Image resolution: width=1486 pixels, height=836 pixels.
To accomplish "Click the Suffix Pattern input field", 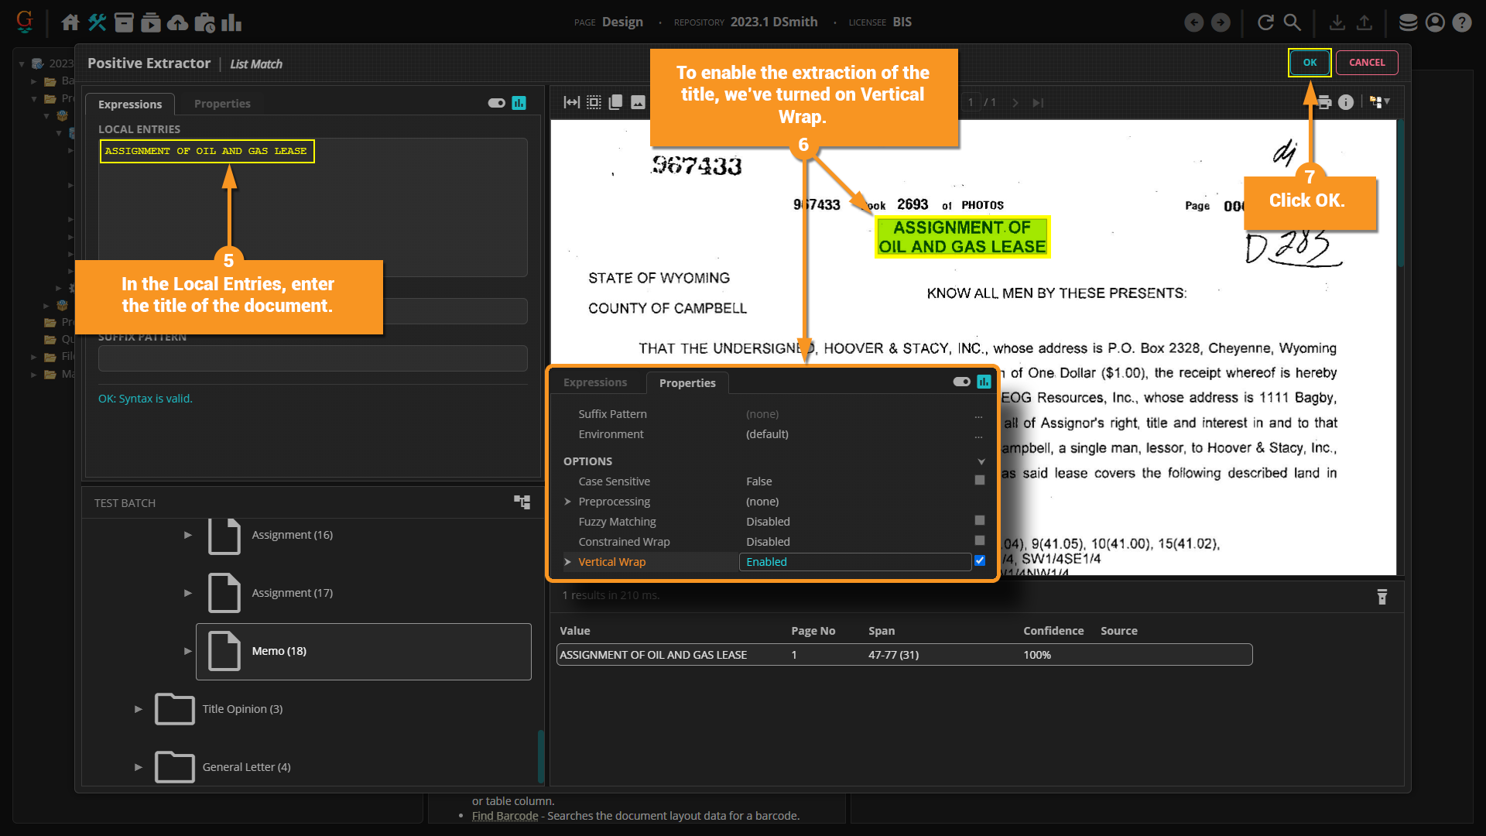I will 313,358.
